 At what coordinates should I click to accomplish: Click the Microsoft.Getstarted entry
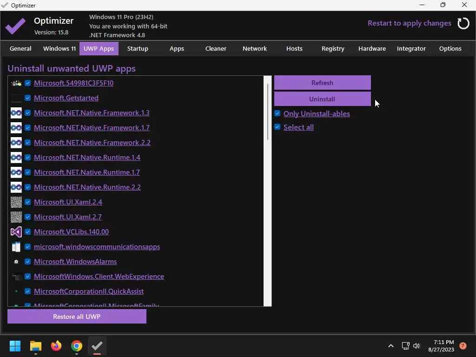pyautogui.click(x=66, y=98)
